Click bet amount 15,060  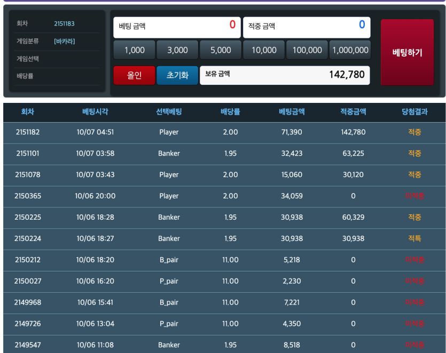coord(292,175)
